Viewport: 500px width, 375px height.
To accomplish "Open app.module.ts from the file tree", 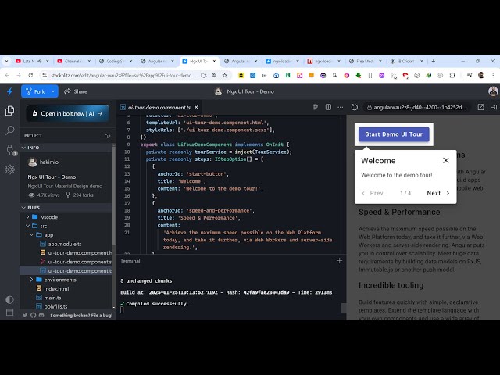I will (x=64, y=244).
